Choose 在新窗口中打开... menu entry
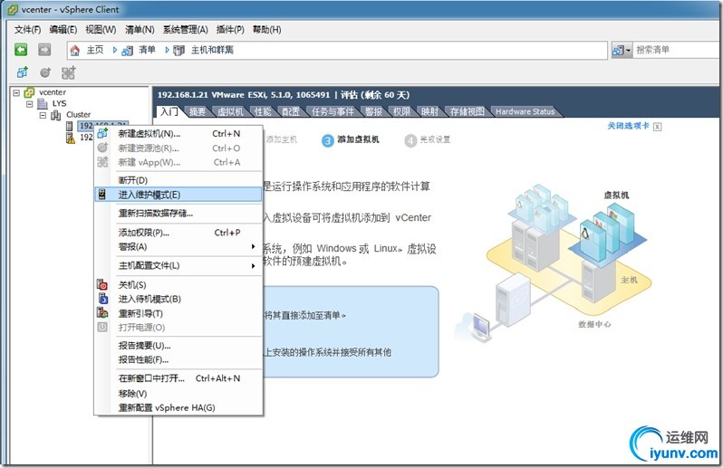Viewport: 723px width, 468px height. (x=178, y=378)
